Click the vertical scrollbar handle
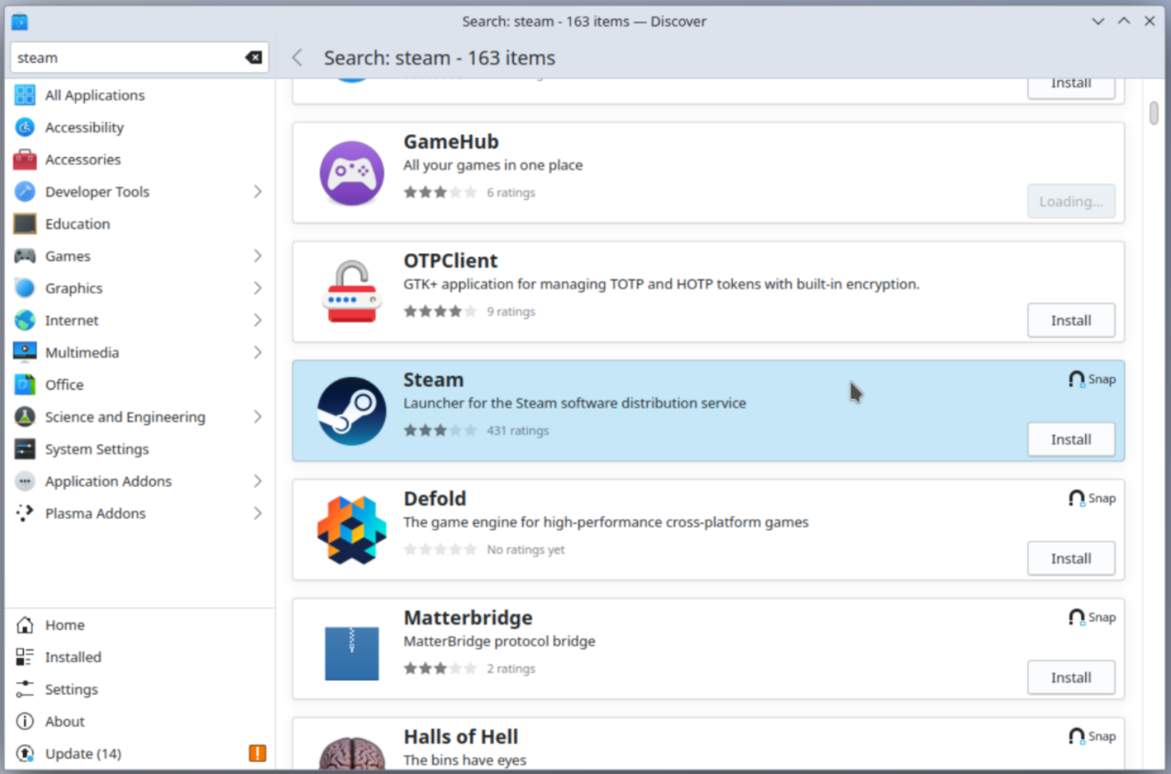Screen dimensions: 1171x774 [x=1154, y=113]
